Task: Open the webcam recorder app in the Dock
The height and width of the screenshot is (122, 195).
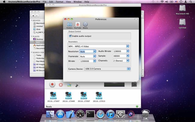Action: pos(130,114)
